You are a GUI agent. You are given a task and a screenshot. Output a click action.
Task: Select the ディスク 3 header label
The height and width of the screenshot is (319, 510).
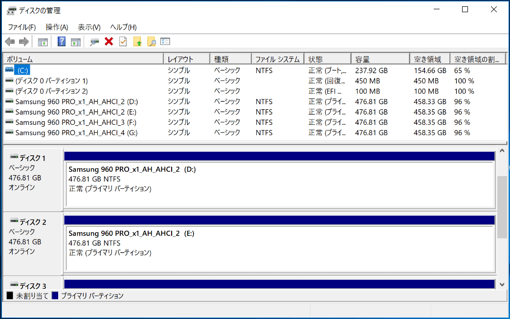pyautogui.click(x=33, y=286)
